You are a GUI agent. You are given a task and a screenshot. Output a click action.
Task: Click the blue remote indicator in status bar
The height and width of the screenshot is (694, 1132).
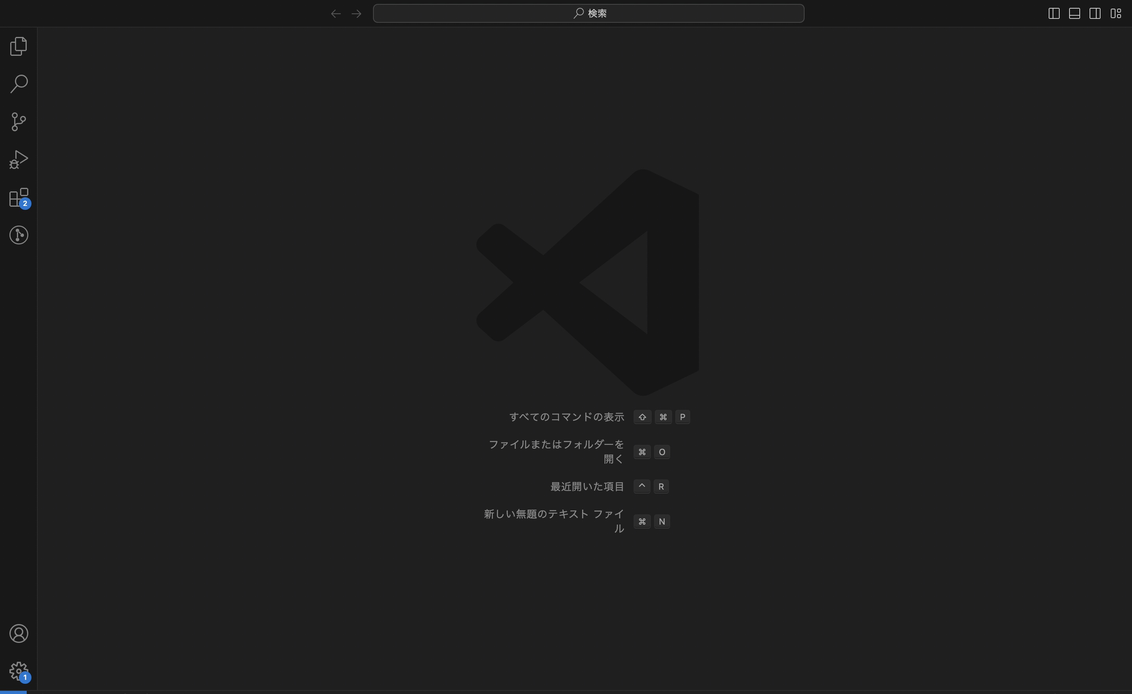click(13, 692)
